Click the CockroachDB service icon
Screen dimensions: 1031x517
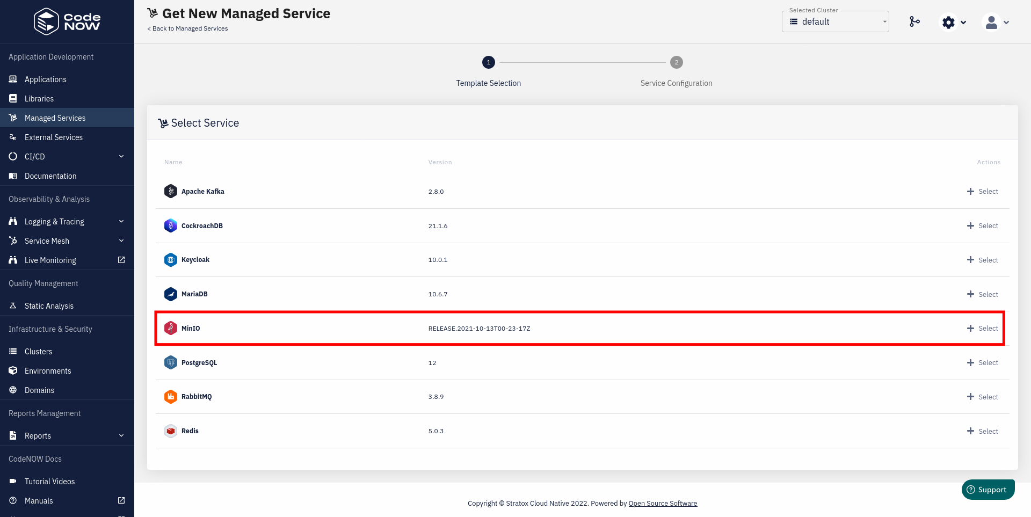(x=171, y=225)
